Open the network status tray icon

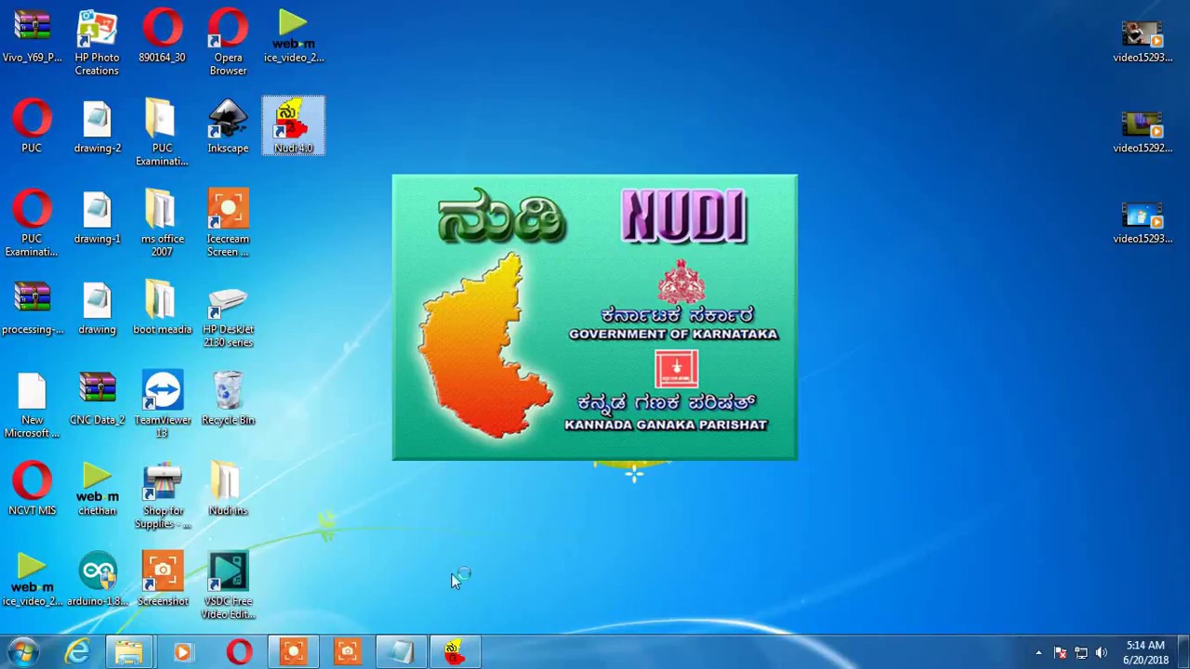point(1081,652)
